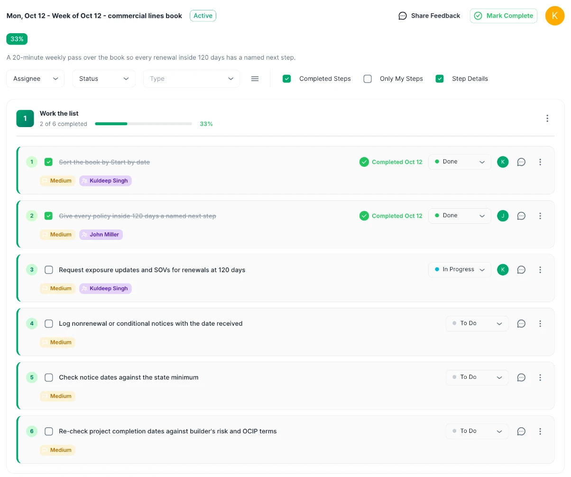Check off Check notice dates step
Screen dimensions: 571x477
[x=48, y=377]
